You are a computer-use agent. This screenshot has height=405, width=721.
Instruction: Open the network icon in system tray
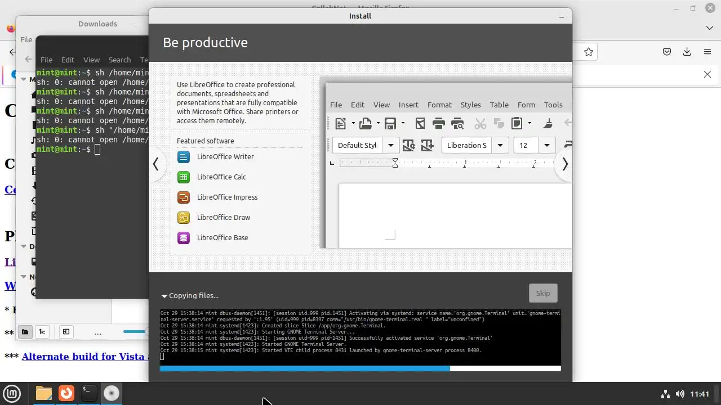point(665,394)
